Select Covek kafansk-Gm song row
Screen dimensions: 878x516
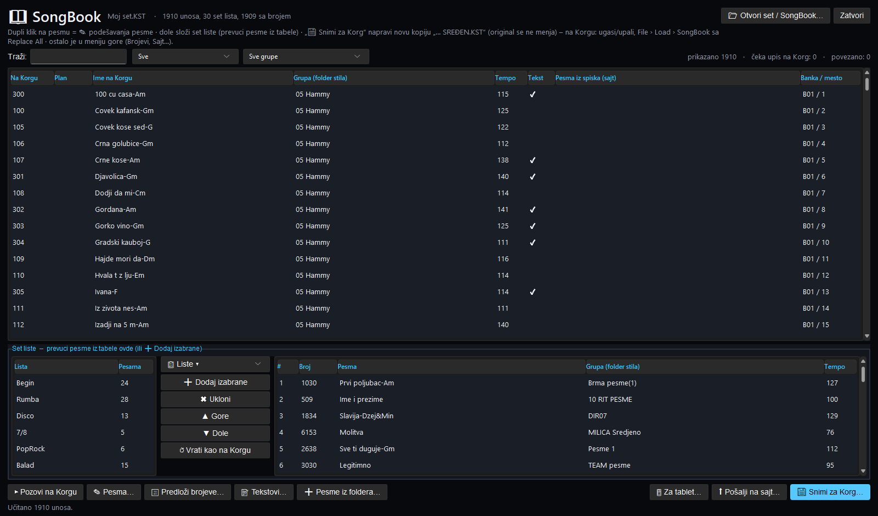pyautogui.click(x=436, y=111)
